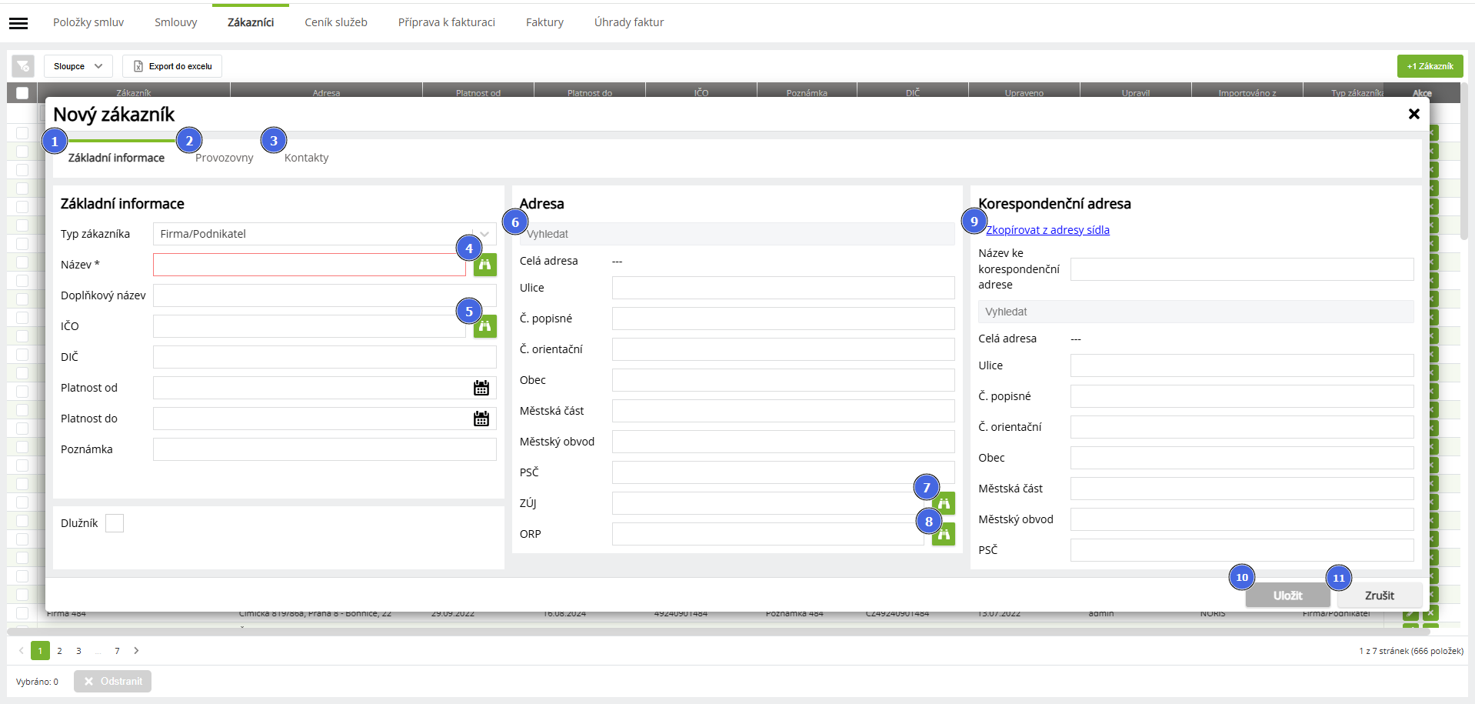Click the Obec field under Korespondenční adresa
Viewport: 1475px width, 704px height.
(1242, 458)
